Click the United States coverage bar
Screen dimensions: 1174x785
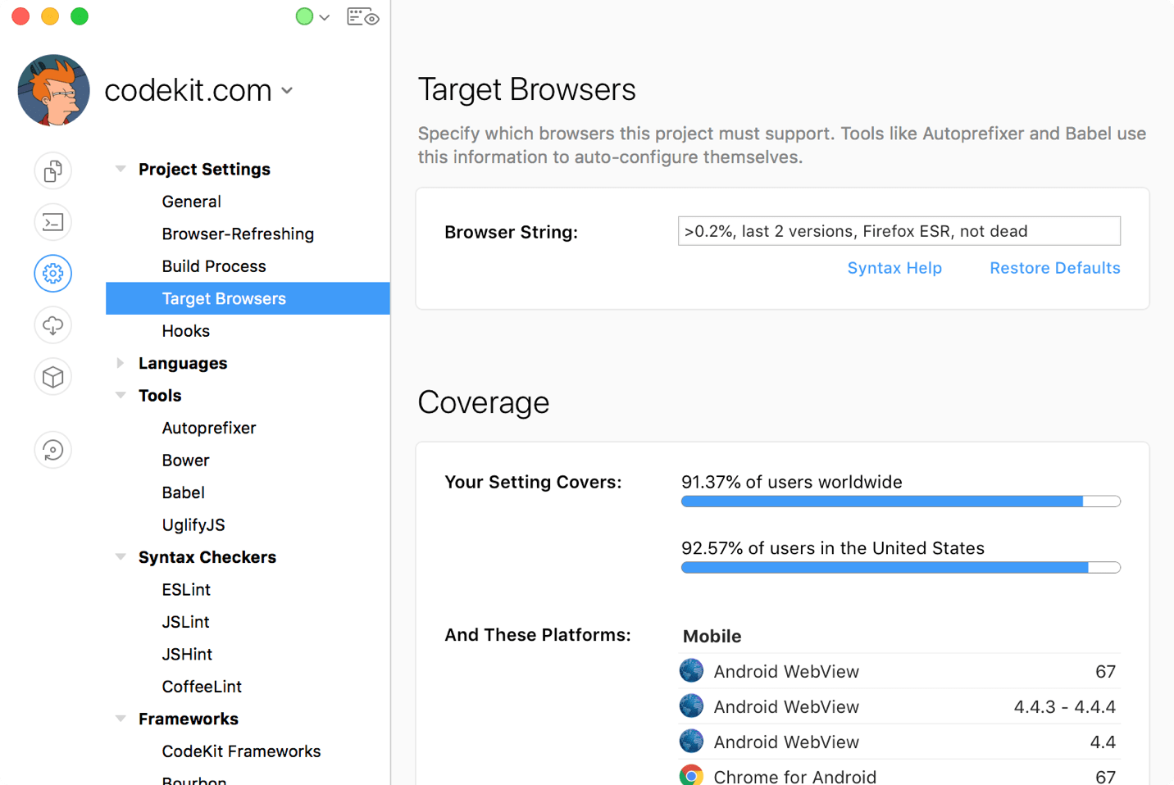click(x=900, y=568)
